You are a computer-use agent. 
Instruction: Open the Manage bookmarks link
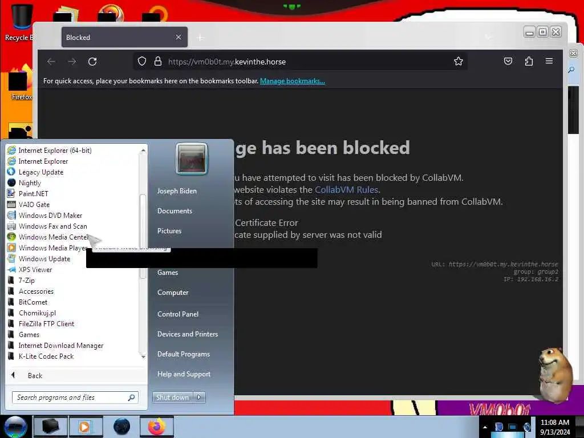293,81
